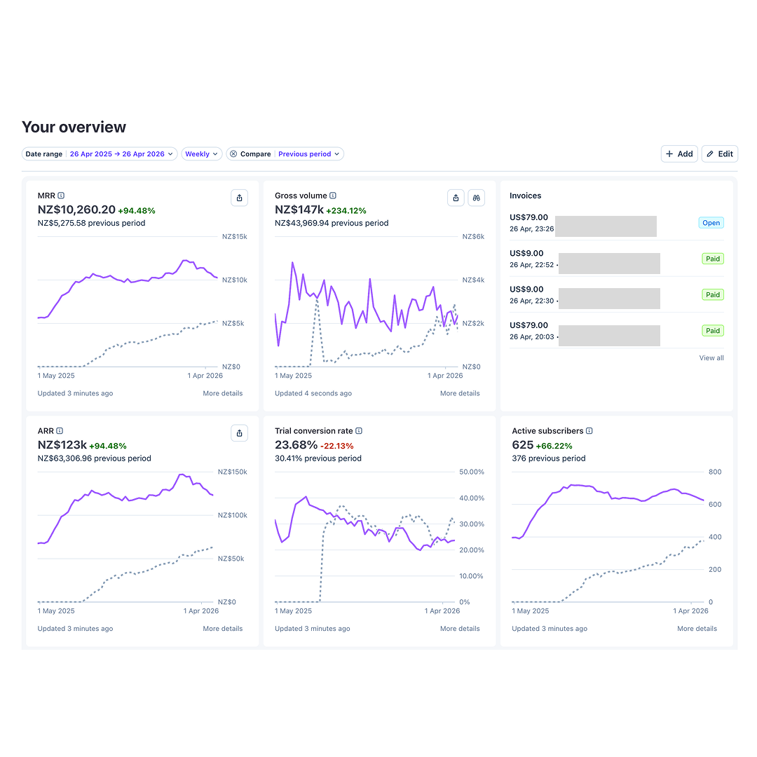
Task: Open View all invoices link
Action: pos(711,357)
